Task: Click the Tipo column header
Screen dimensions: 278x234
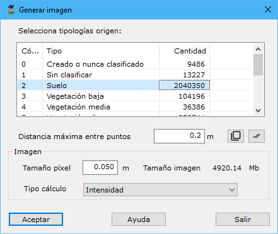Action: (101, 51)
